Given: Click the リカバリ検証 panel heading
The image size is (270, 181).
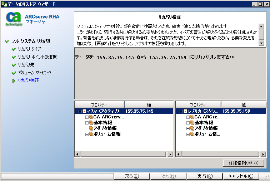Looking at the screenshot, I should [170, 17].
